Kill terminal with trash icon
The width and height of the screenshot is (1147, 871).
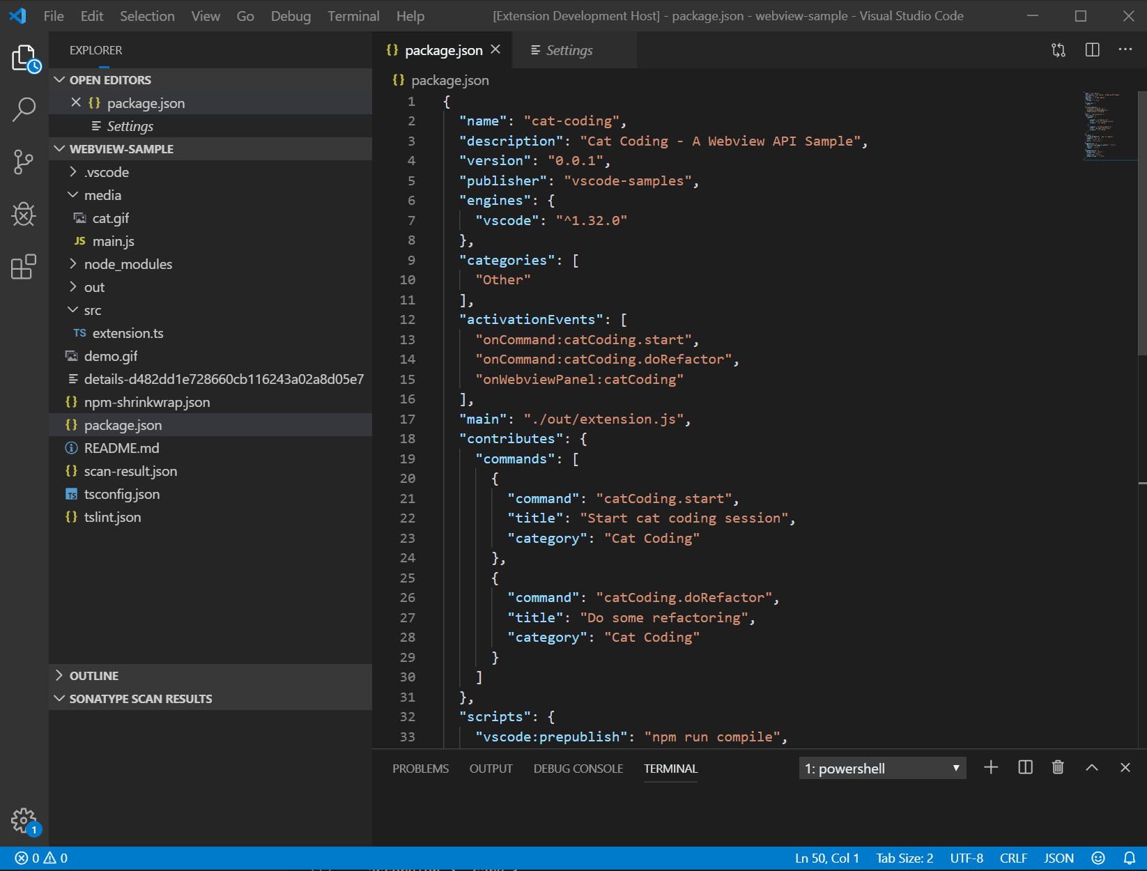point(1058,768)
